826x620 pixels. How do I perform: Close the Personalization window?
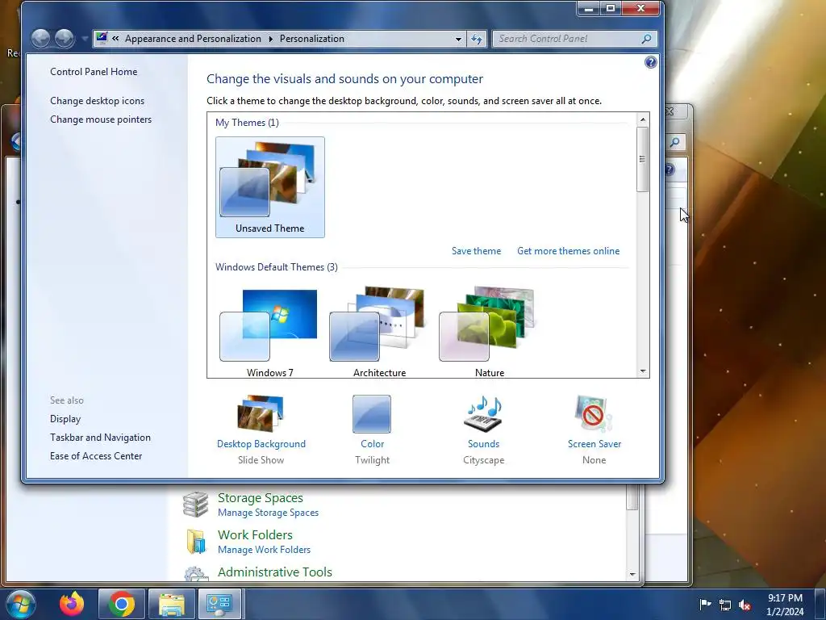640,8
